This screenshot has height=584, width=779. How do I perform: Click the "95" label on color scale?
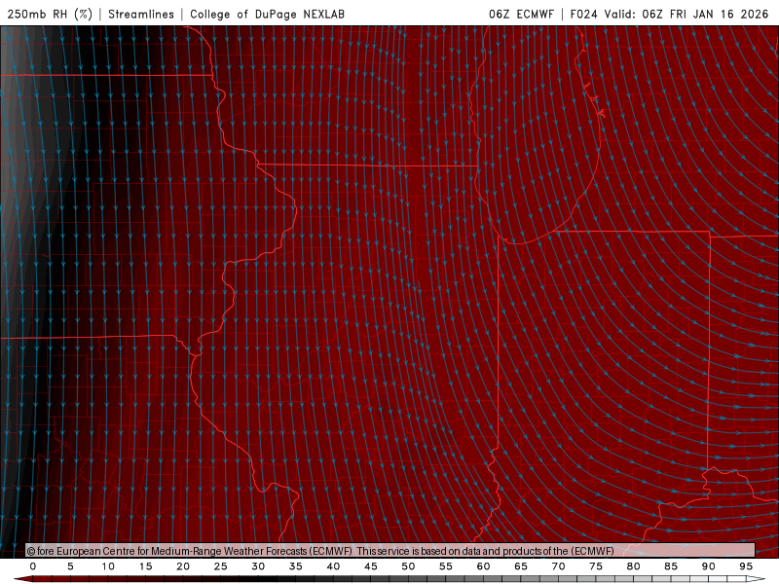coord(746,566)
